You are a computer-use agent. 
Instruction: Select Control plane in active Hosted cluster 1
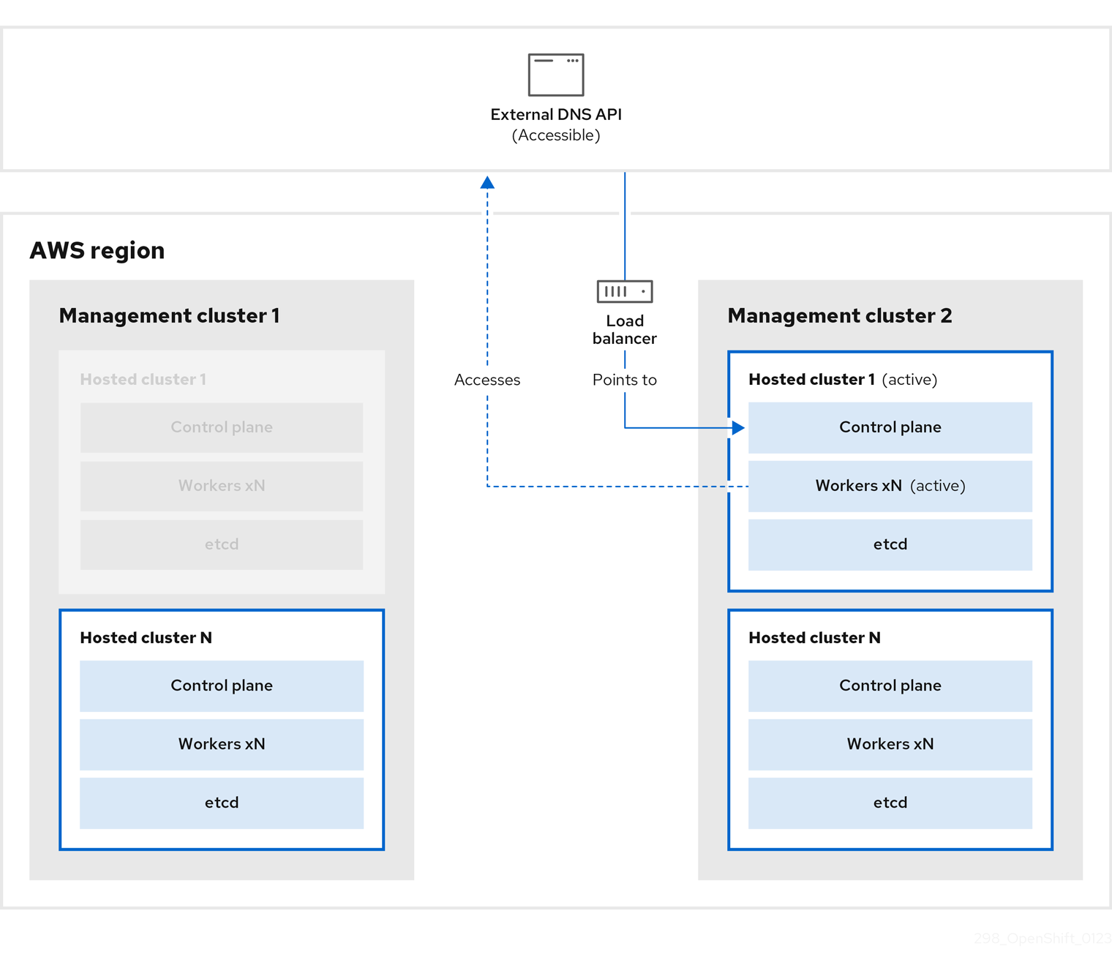click(x=890, y=427)
